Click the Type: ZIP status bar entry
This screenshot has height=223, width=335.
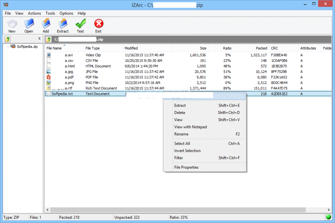(x=11, y=217)
